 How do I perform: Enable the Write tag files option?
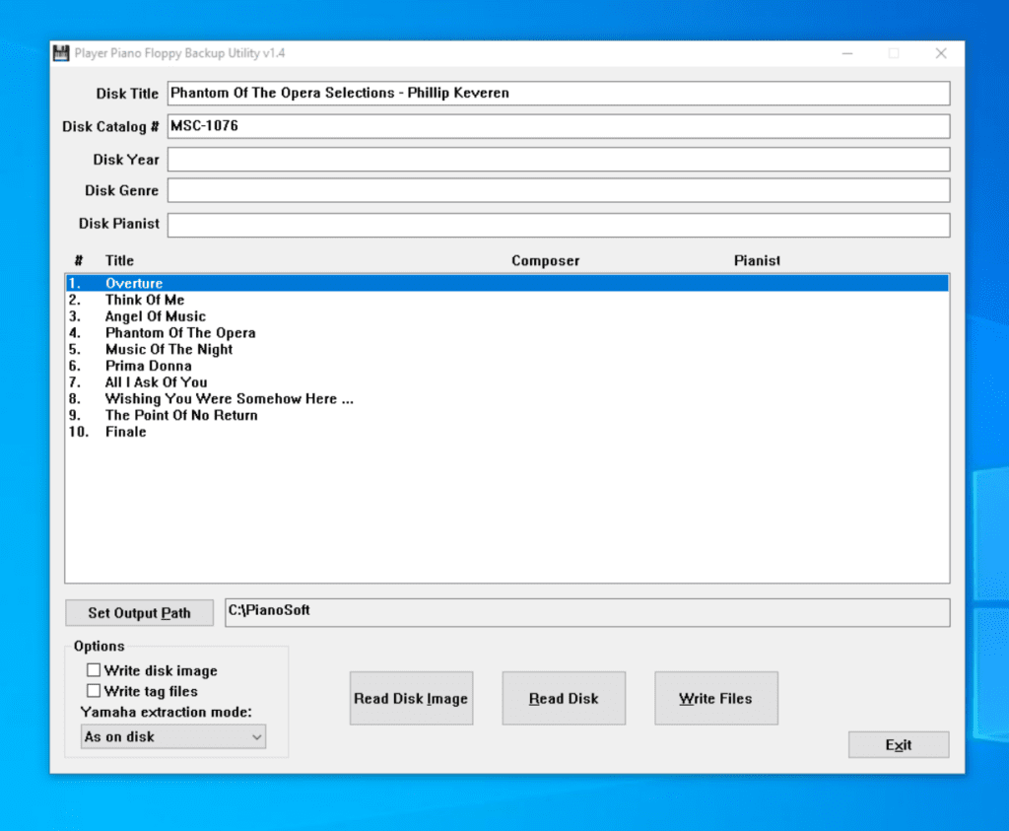[x=95, y=690]
